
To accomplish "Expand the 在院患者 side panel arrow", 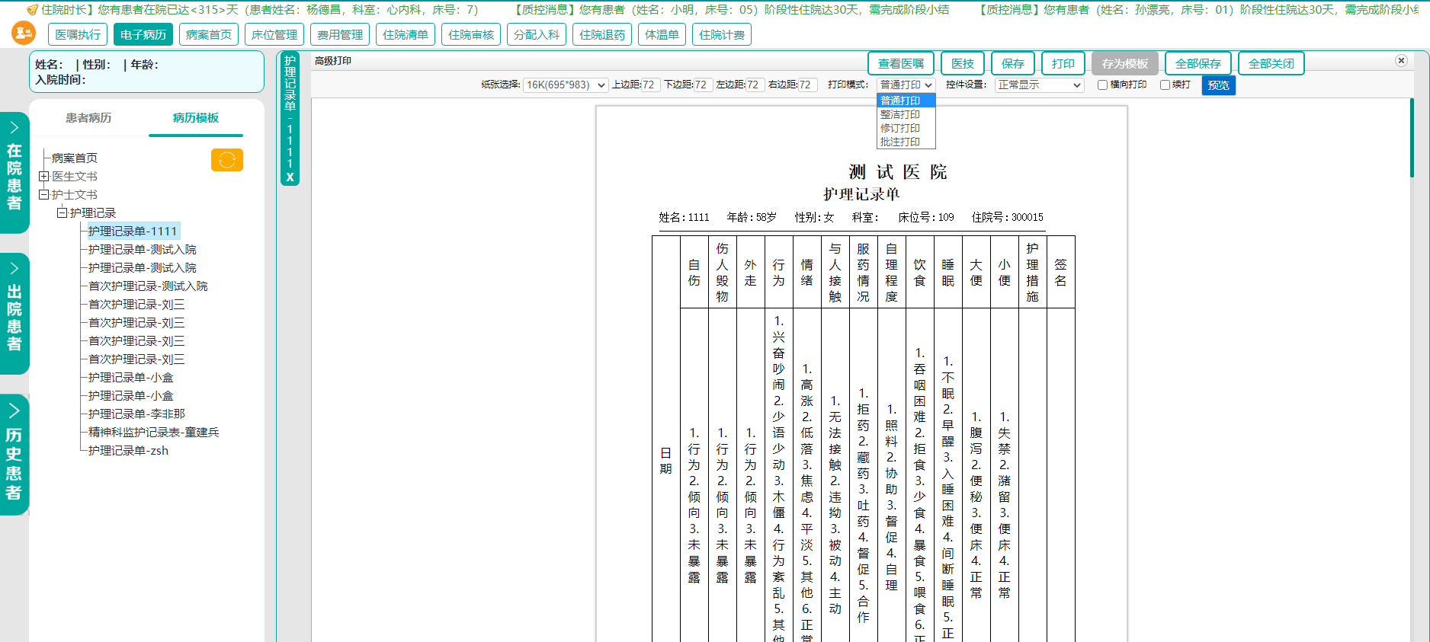I will click(x=14, y=127).
